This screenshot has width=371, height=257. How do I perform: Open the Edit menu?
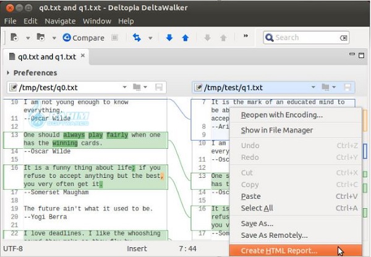30,21
